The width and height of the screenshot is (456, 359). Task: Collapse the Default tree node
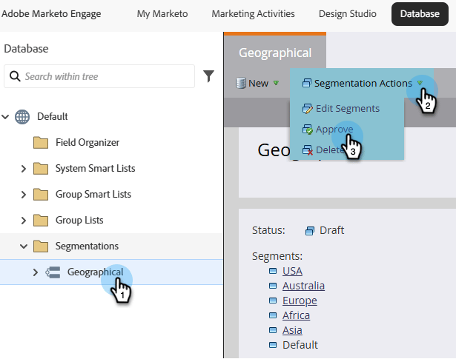(7, 116)
